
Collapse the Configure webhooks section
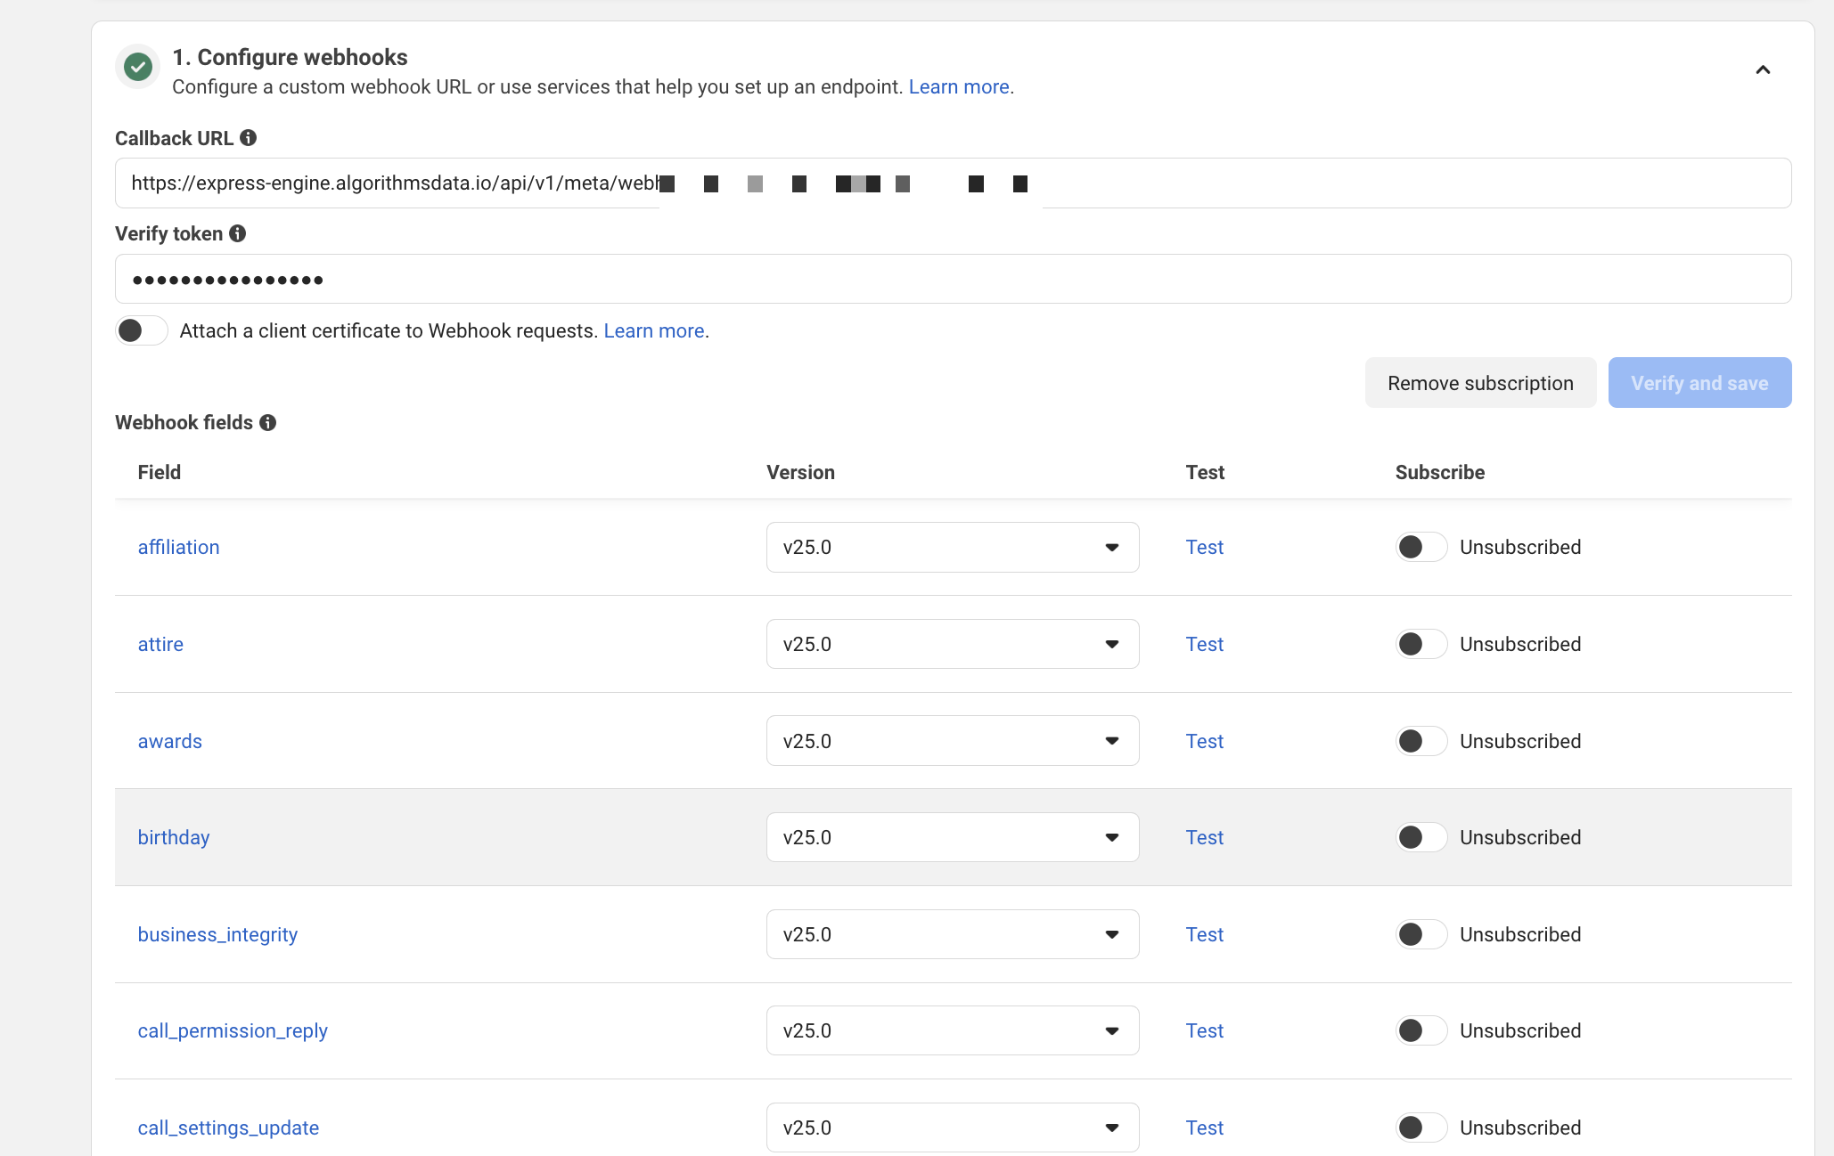1763,70
